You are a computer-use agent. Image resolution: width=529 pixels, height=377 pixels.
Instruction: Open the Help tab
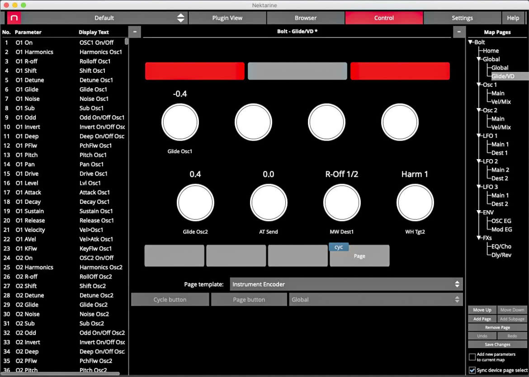pyautogui.click(x=513, y=18)
